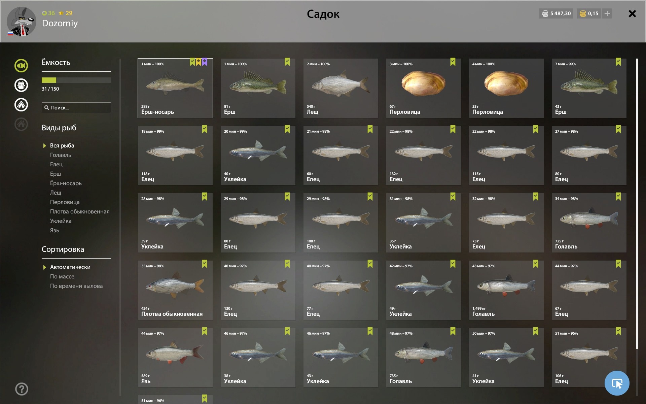Open the fish keepnet sidebar icon
646x404 pixels.
coord(21,66)
